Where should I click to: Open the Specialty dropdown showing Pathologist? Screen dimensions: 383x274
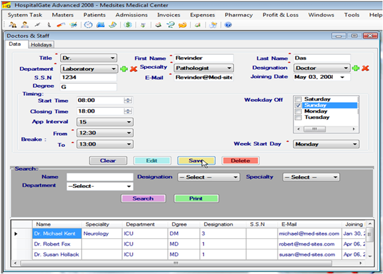[x=203, y=68]
